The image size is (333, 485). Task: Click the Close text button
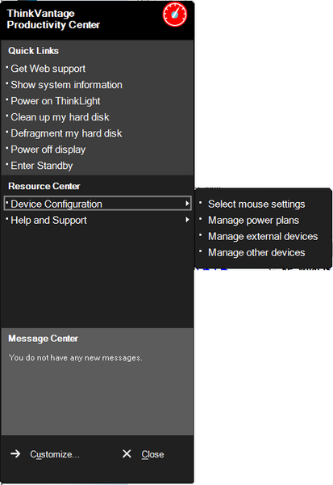tap(152, 454)
